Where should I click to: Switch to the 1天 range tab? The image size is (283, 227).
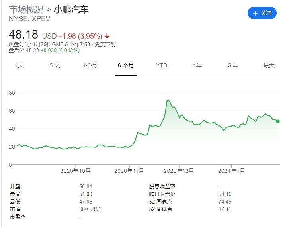pyautogui.click(x=20, y=65)
